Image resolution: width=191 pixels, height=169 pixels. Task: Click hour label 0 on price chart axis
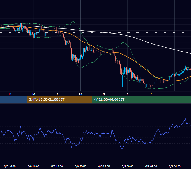click(128, 94)
